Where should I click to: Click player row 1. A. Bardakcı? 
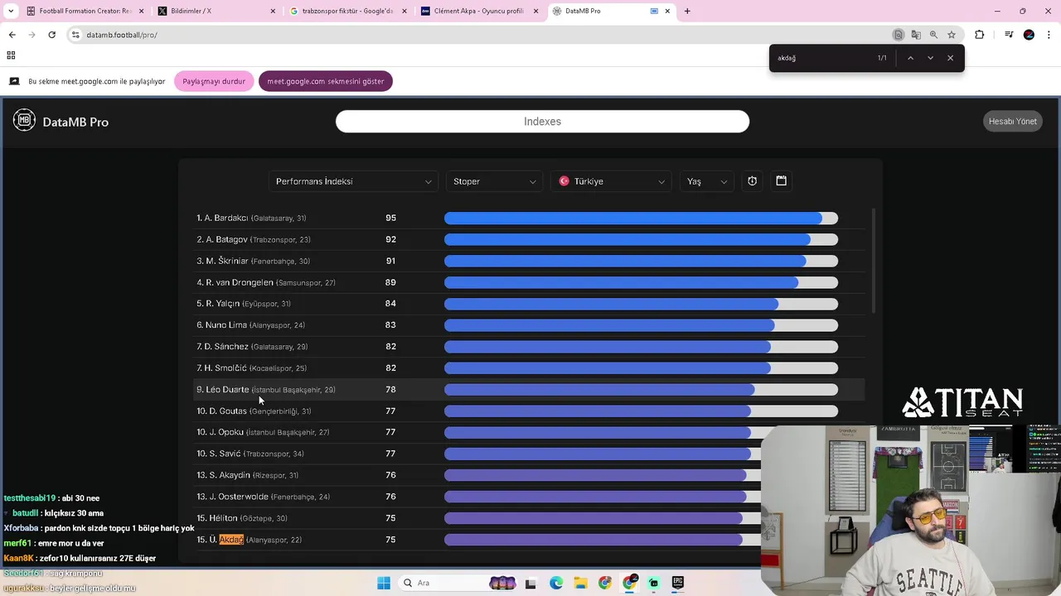click(530, 218)
